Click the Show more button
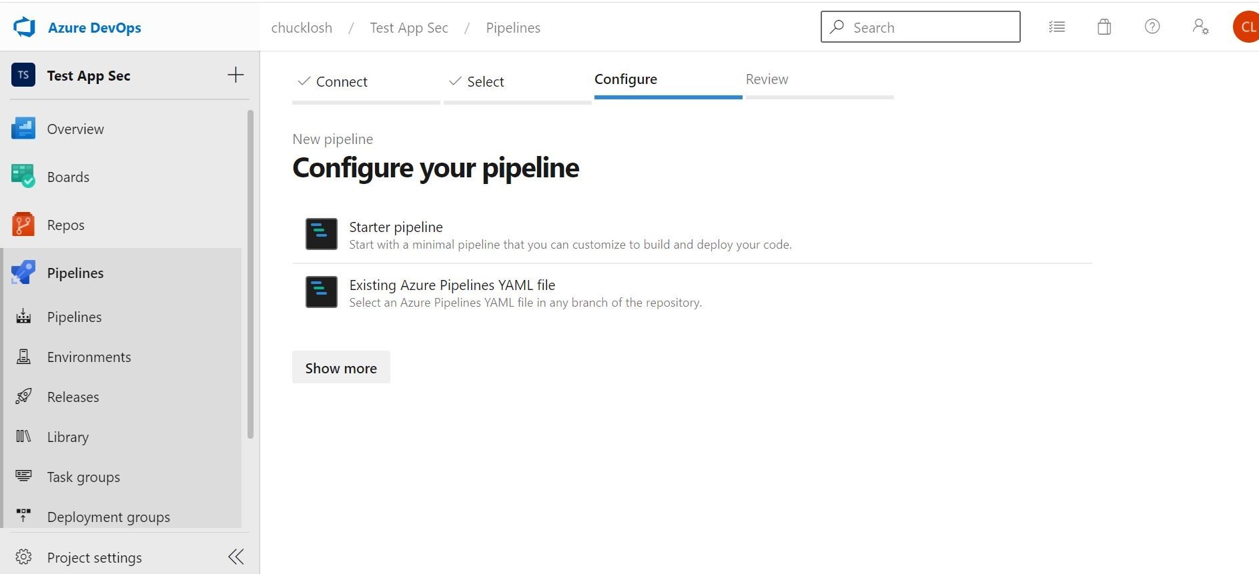 (341, 367)
